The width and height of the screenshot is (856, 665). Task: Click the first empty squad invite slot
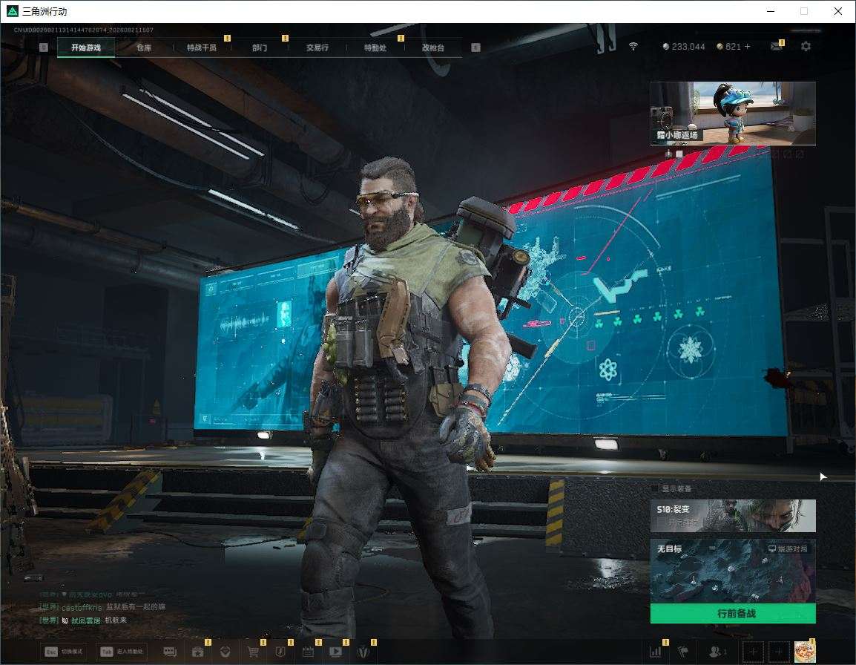754,652
